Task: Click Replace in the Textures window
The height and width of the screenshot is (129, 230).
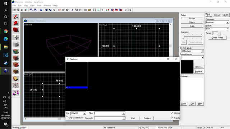Action: tap(147, 118)
